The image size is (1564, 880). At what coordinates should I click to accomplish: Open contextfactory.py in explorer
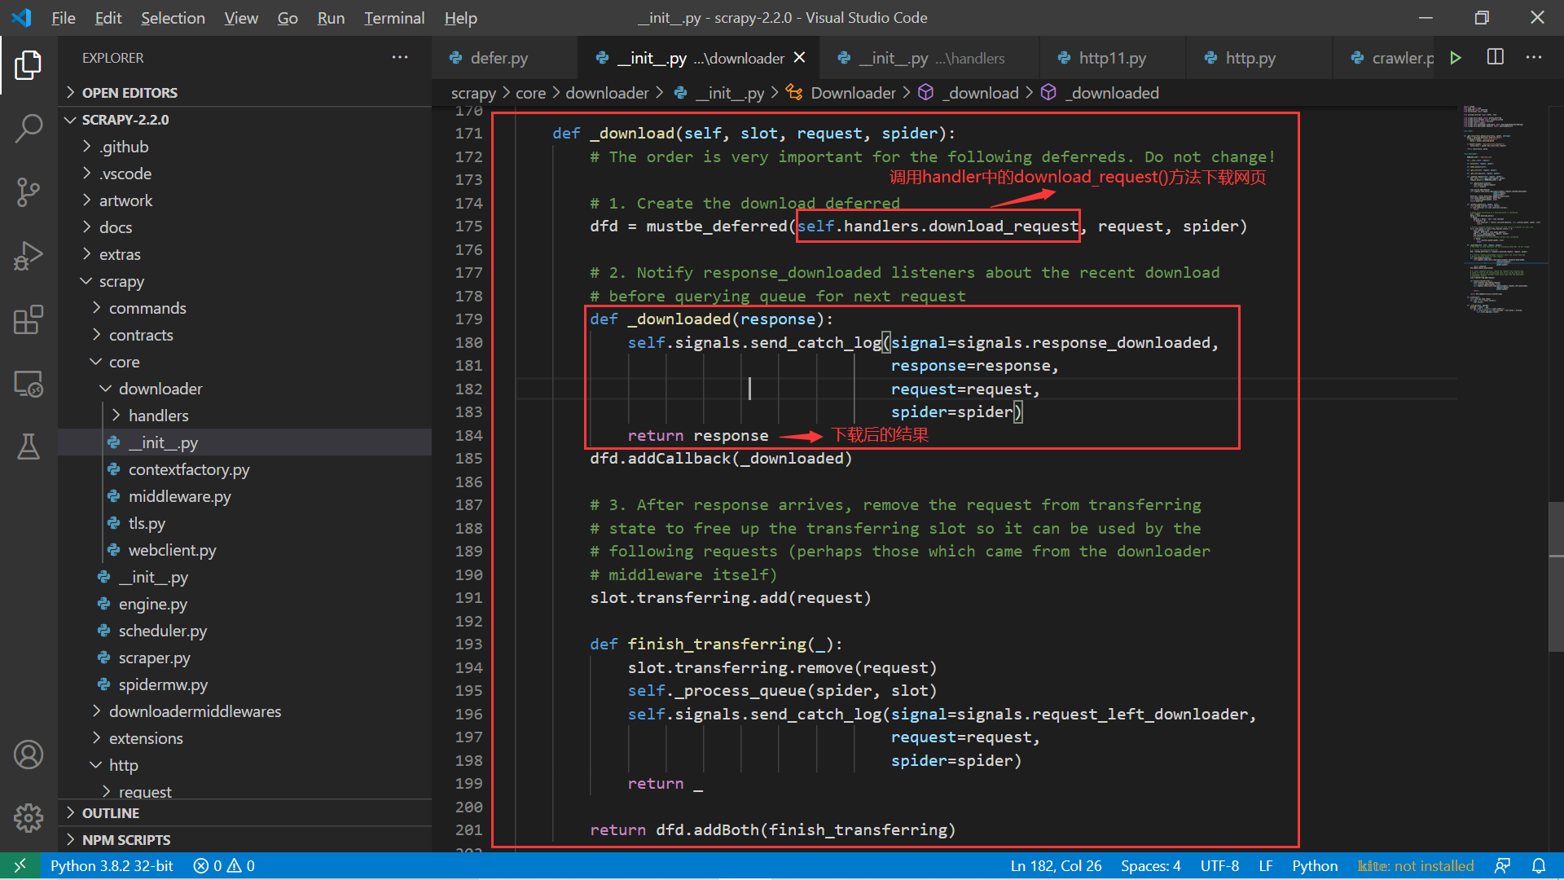244,469
